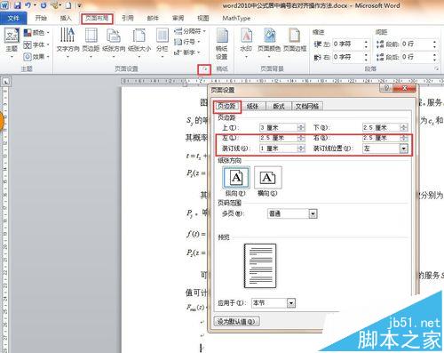The image size is (444, 353).
Task: Switch to the 开始 (Home) ribbon tab
Action: tap(41, 18)
